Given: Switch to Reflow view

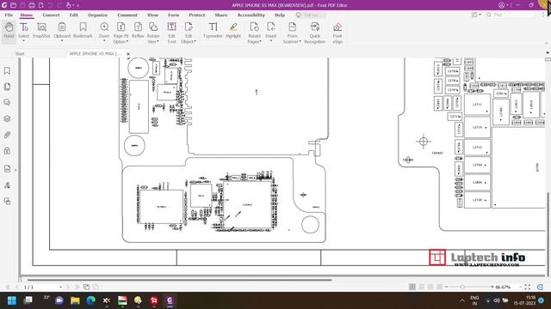Looking at the screenshot, I should click(x=138, y=31).
